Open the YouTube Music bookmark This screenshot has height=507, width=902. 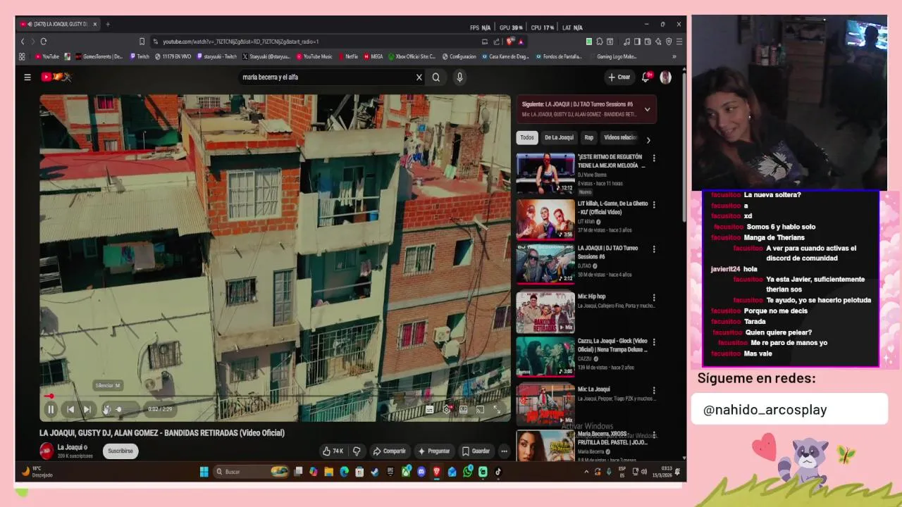(314, 56)
